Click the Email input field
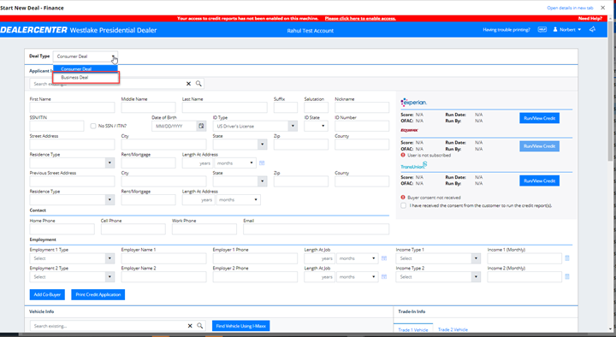Viewport: 616px width, 337px height. 317,229
